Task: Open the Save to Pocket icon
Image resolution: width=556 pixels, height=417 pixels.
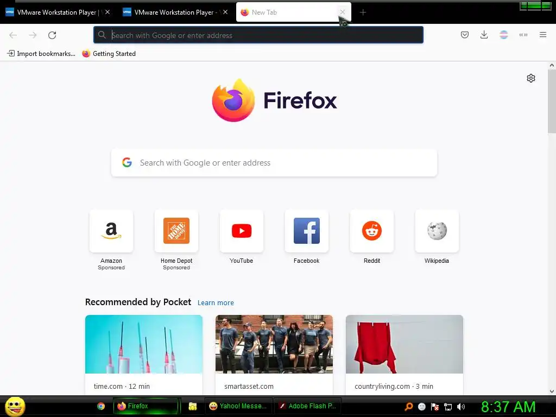Action: (x=465, y=35)
